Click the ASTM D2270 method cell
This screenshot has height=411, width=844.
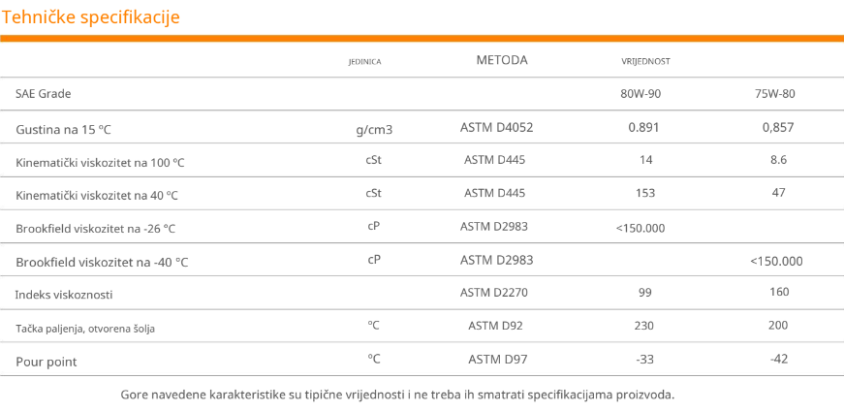[494, 292]
